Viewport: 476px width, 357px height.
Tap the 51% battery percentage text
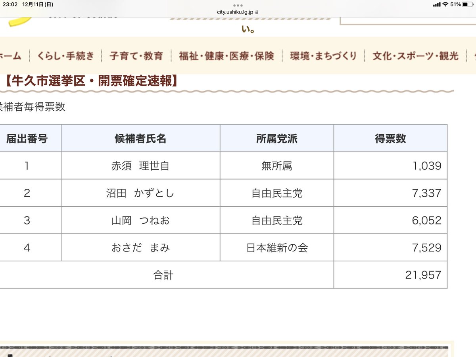tap(455, 4)
